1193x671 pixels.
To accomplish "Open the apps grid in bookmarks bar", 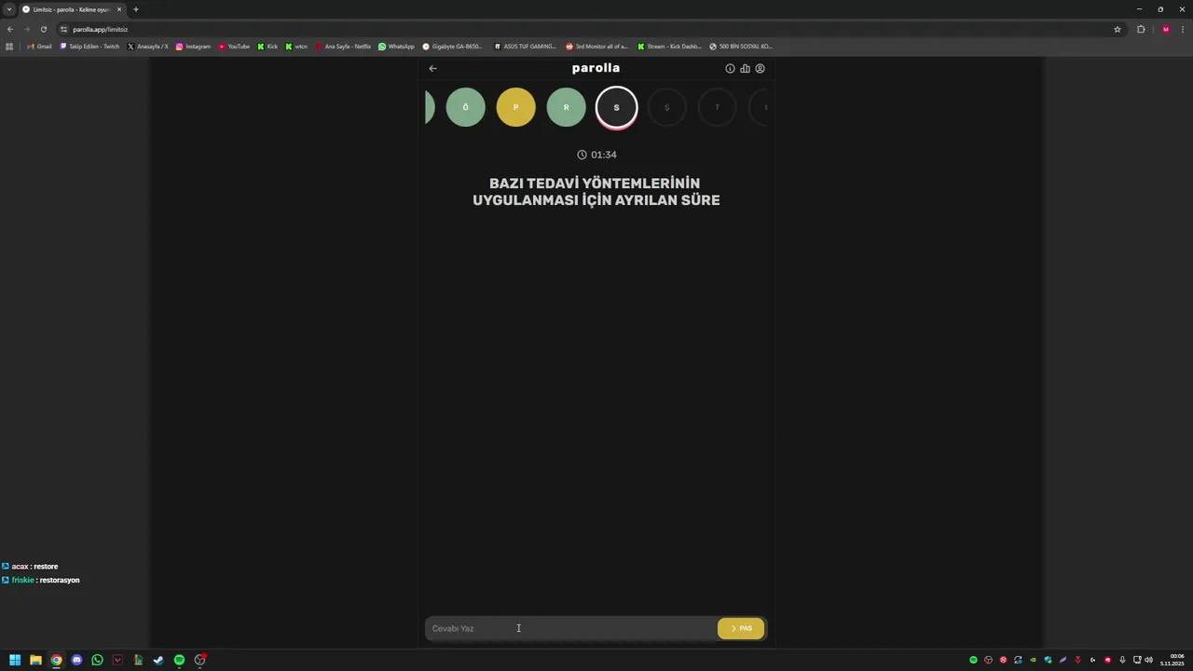I will click(x=9, y=46).
